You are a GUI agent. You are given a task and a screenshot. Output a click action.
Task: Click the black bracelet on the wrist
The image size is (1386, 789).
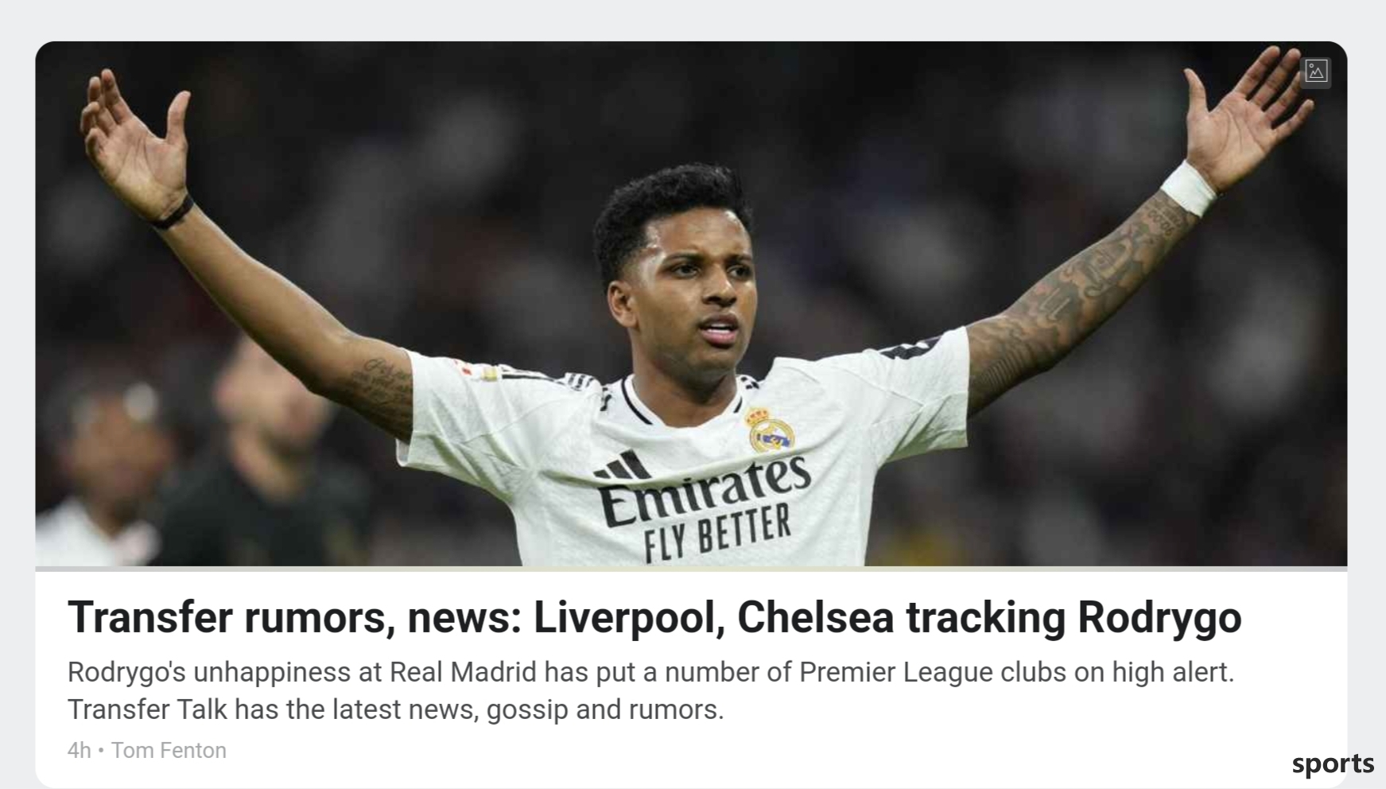[x=172, y=213]
